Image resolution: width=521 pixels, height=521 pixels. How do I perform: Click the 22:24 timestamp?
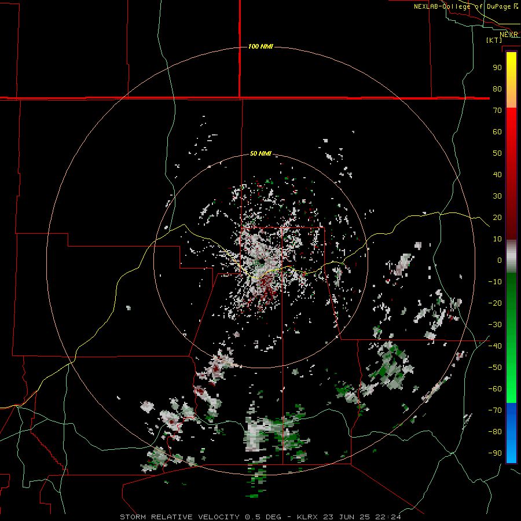388,517
